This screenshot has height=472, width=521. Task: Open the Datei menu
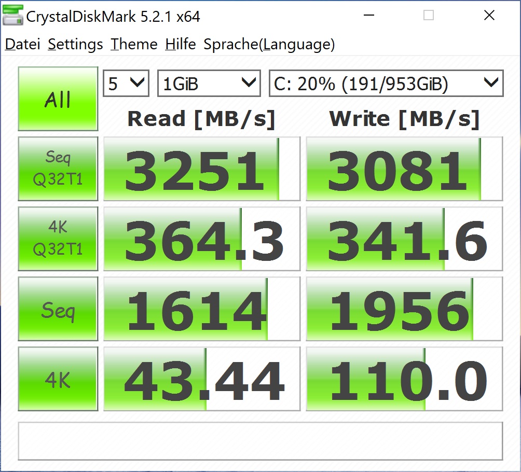(x=23, y=44)
